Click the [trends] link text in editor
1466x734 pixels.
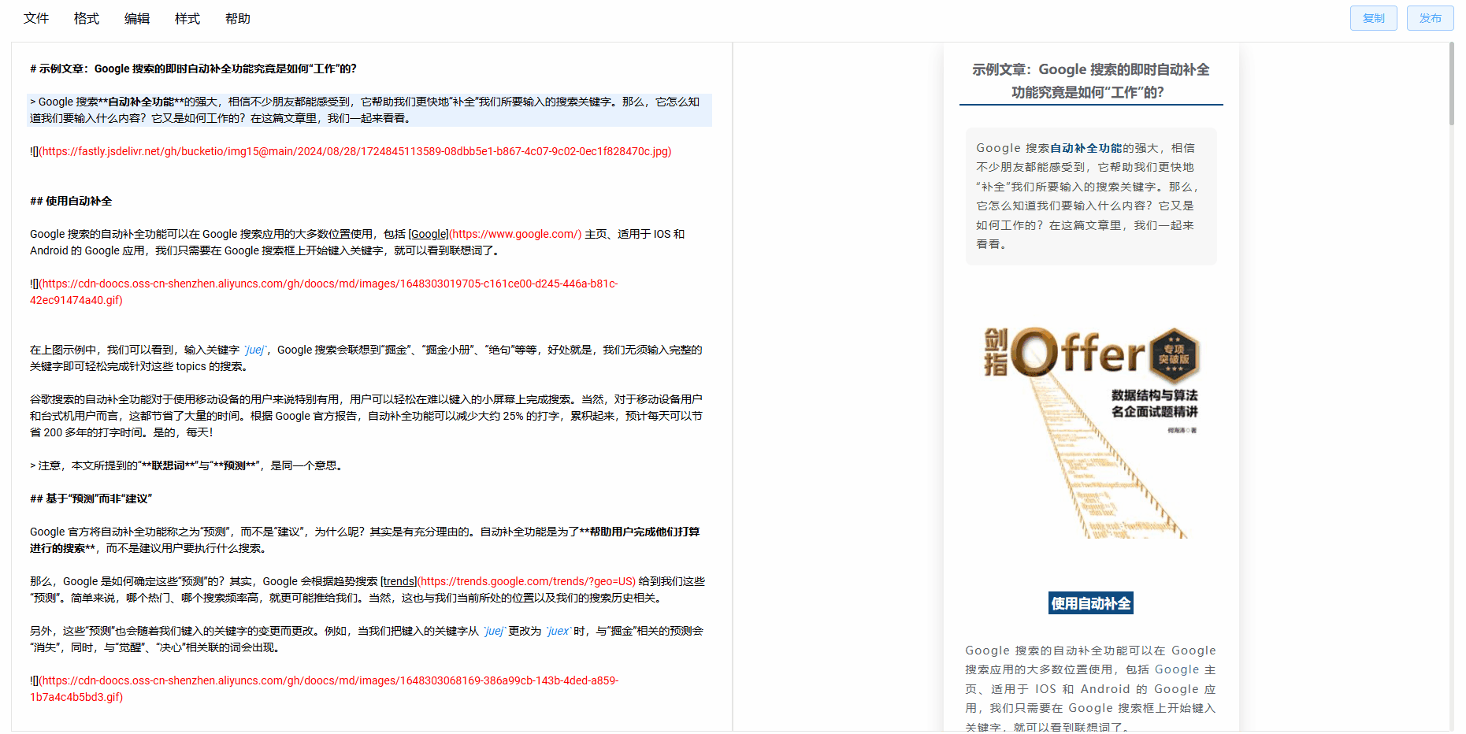click(x=399, y=581)
